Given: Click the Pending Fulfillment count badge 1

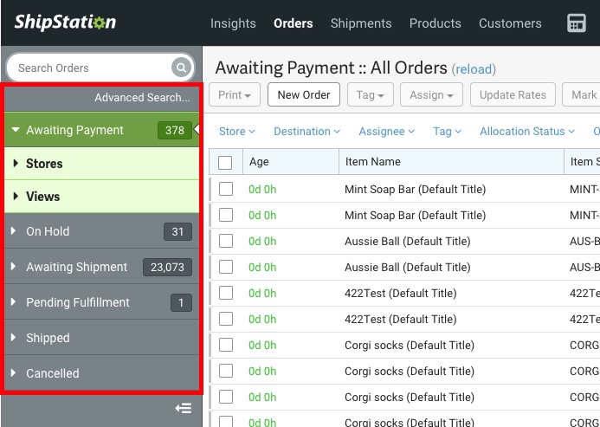Looking at the screenshot, I should pyautogui.click(x=181, y=302).
